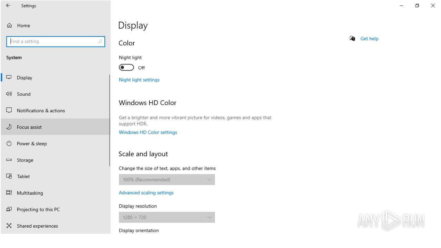Go to Settings Home
441x248 pixels.
(x=55, y=25)
